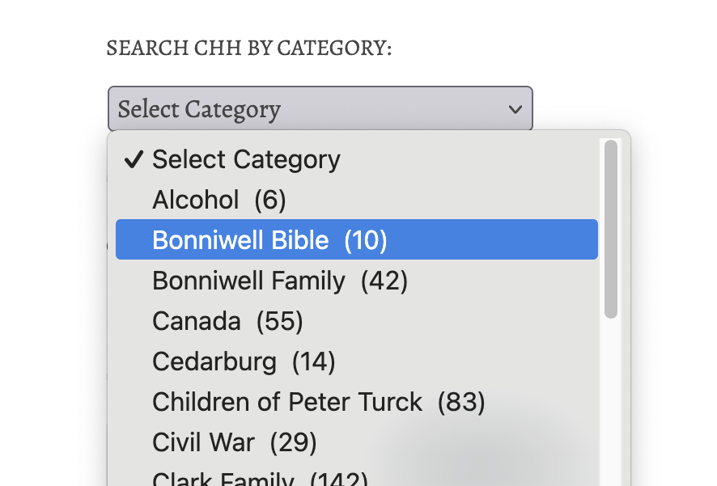The width and height of the screenshot is (717, 486).
Task: Click the dropdown chevron arrow icon
Action: tap(515, 109)
